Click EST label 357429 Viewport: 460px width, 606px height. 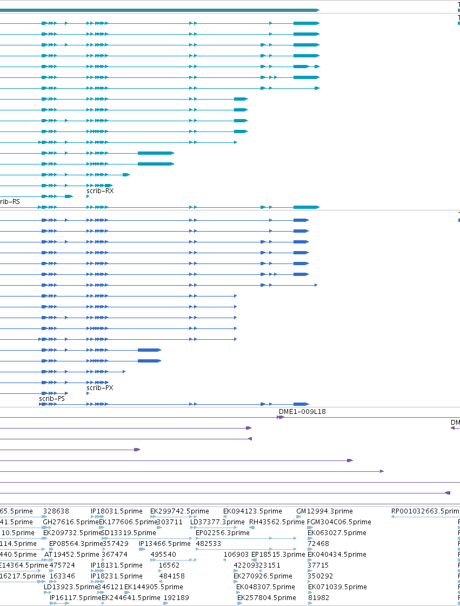point(116,544)
